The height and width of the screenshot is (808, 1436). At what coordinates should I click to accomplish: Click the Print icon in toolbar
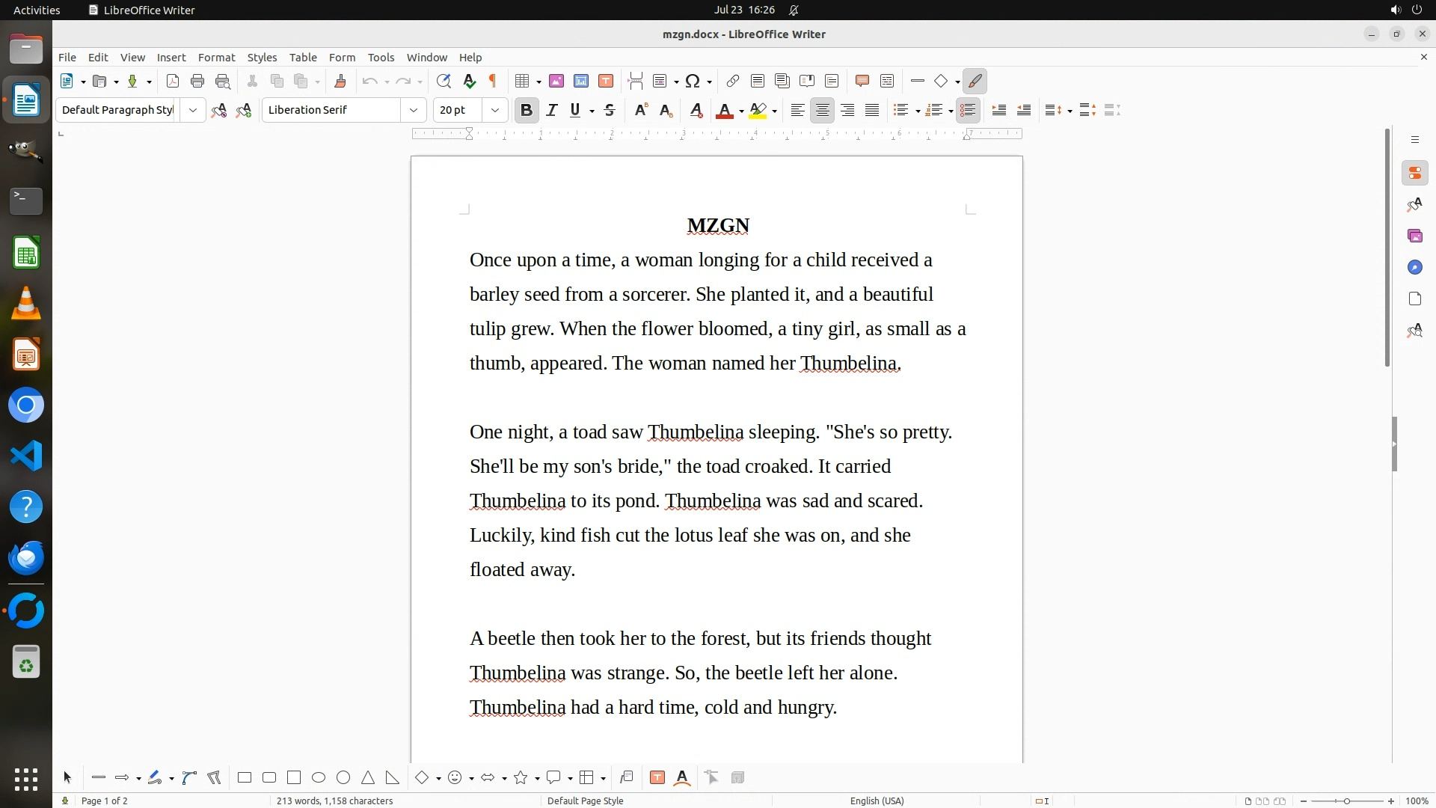197,82
